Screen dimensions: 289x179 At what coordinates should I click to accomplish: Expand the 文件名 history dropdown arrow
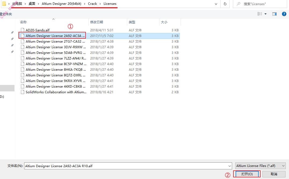(x=230, y=166)
